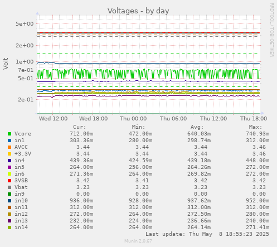The height and width of the screenshot is (247, 277).
Task: Click the +3.3V yellow legend swatch
Action: [x=9, y=154]
